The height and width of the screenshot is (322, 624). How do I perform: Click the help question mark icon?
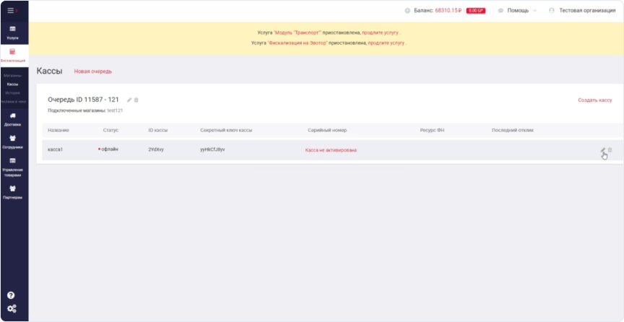tap(11, 295)
